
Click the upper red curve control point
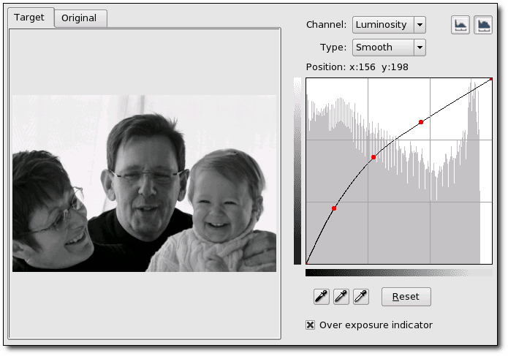pyautogui.click(x=421, y=122)
